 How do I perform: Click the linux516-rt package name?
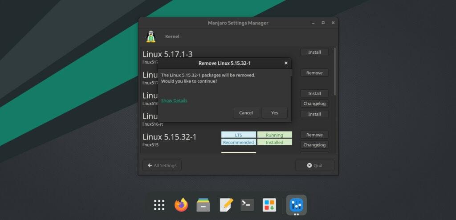[153, 124]
